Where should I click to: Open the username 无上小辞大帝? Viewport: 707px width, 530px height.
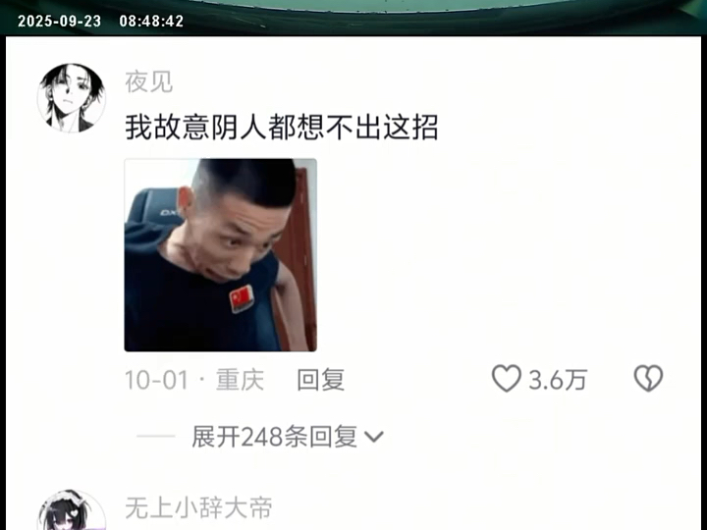[x=198, y=508]
